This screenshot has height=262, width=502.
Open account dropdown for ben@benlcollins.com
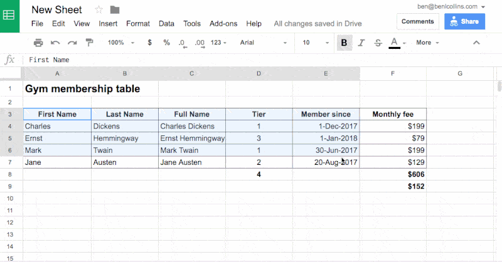click(x=451, y=6)
